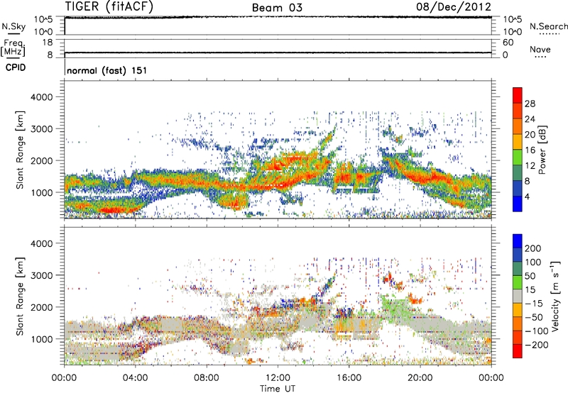
Task: Click the 60 Nave axis tick label
Action: pos(508,43)
